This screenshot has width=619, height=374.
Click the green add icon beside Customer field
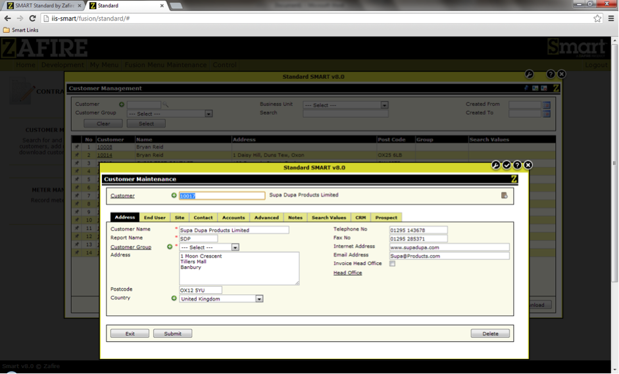coord(174,195)
